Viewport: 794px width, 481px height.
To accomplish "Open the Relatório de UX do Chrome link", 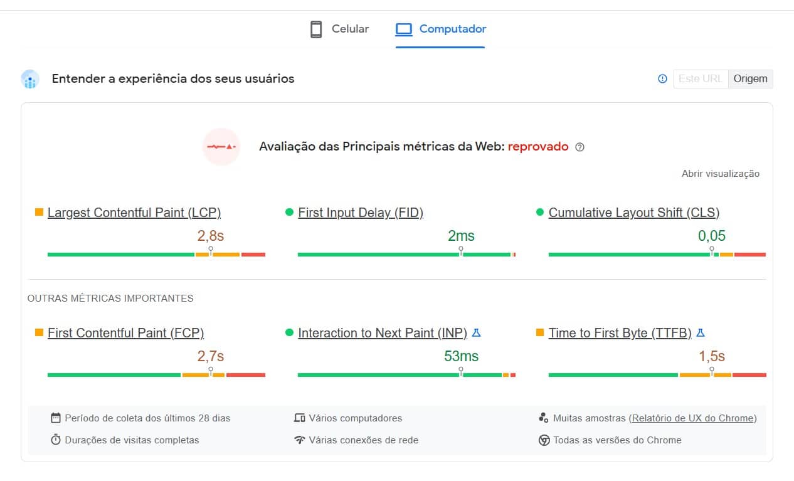I will tap(693, 418).
